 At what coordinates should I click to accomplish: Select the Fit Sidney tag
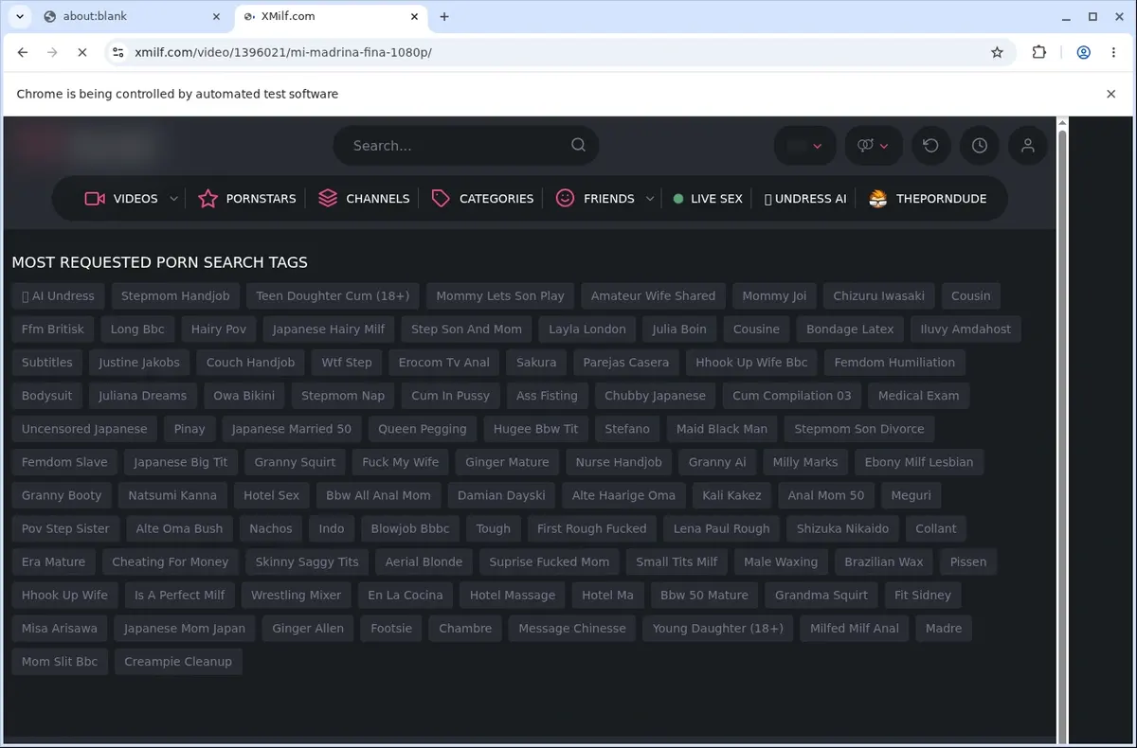point(923,596)
